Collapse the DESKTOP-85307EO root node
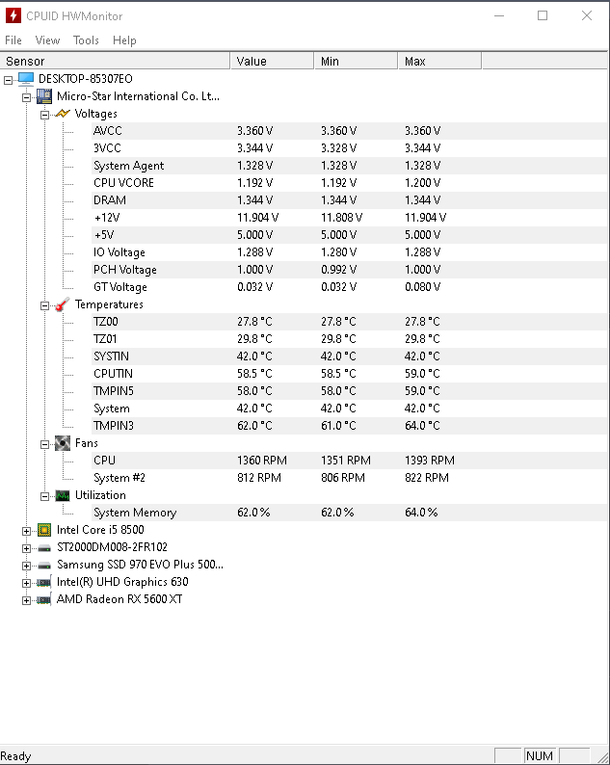This screenshot has height=765, width=610. (9, 80)
